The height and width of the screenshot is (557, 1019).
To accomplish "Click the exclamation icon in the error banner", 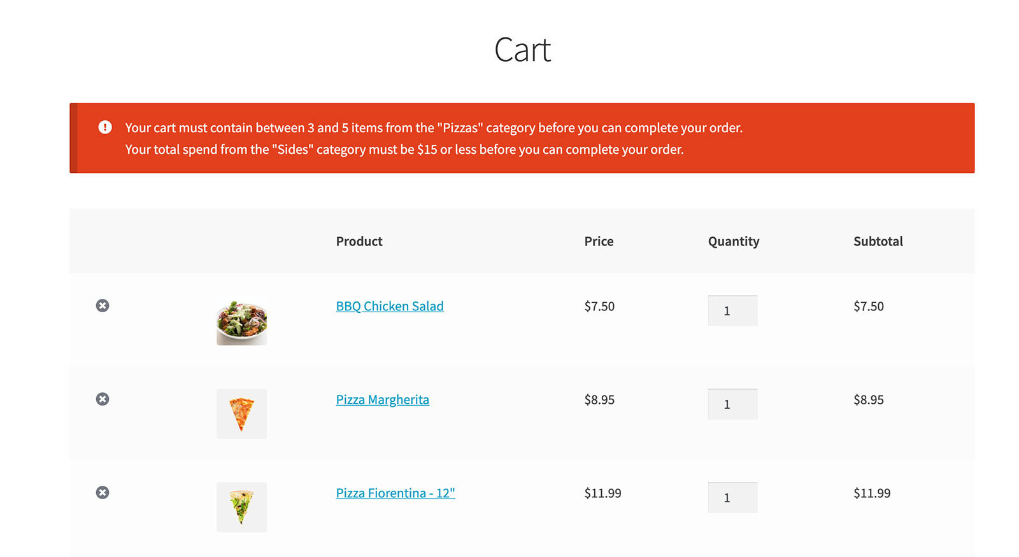I will pyautogui.click(x=105, y=128).
